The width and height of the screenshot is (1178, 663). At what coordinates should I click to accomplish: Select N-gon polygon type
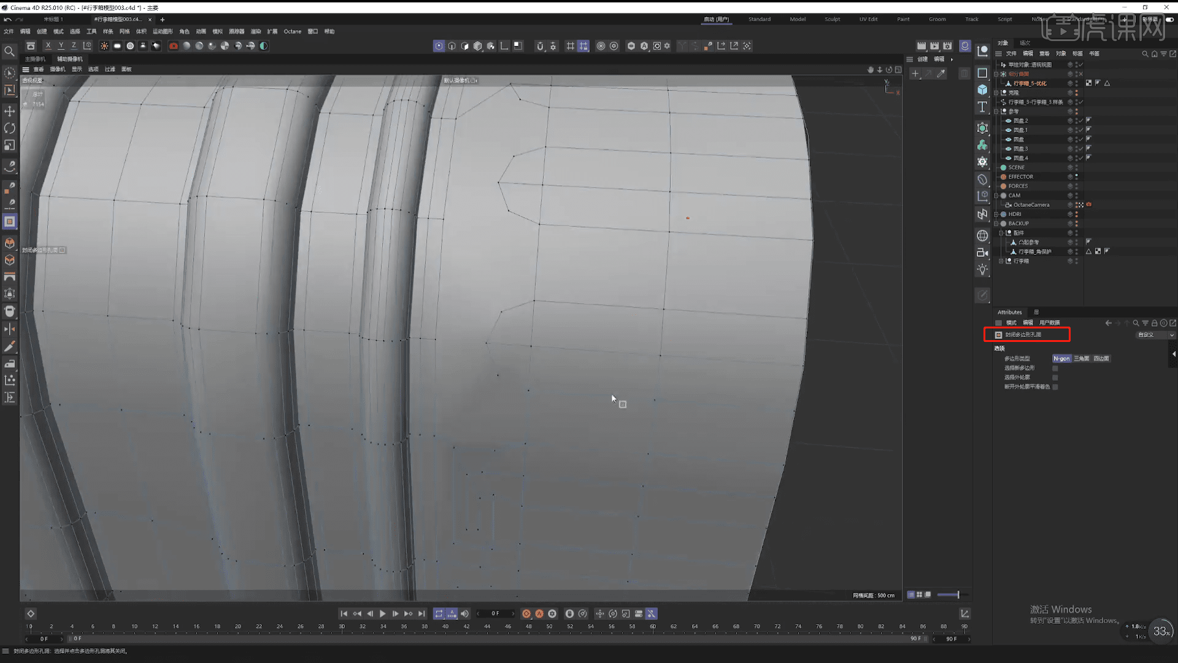[1061, 359]
